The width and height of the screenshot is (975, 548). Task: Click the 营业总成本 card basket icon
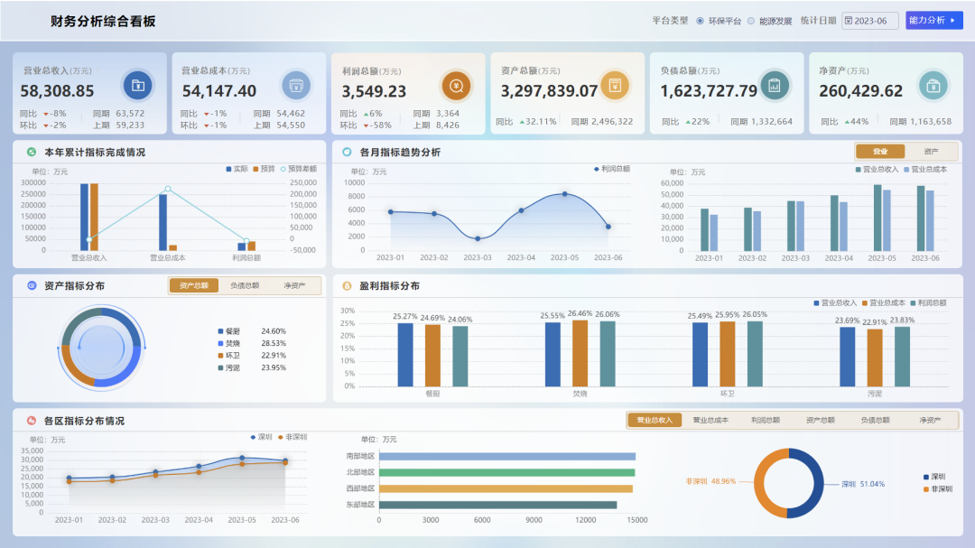pyautogui.click(x=296, y=86)
